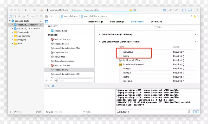Change libssl.a Required status

pyautogui.click(x=179, y=56)
